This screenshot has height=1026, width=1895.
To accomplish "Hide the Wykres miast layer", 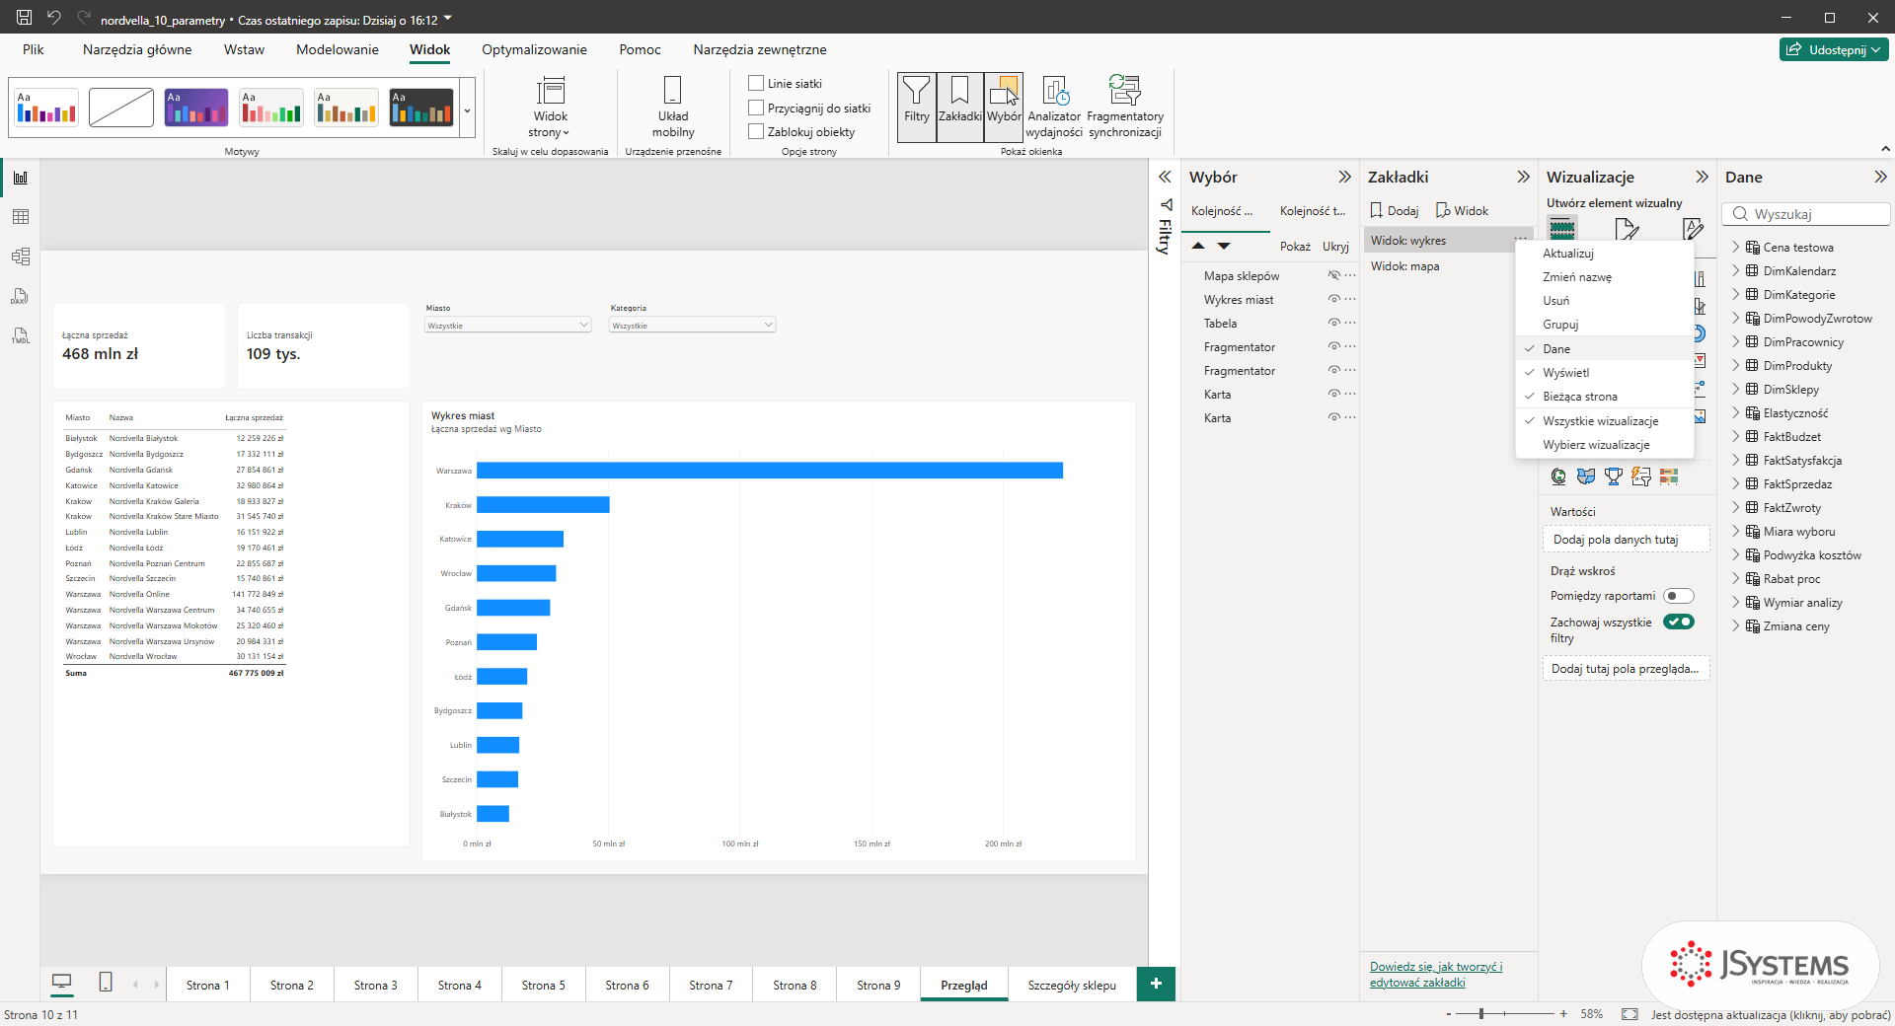I will [1333, 299].
